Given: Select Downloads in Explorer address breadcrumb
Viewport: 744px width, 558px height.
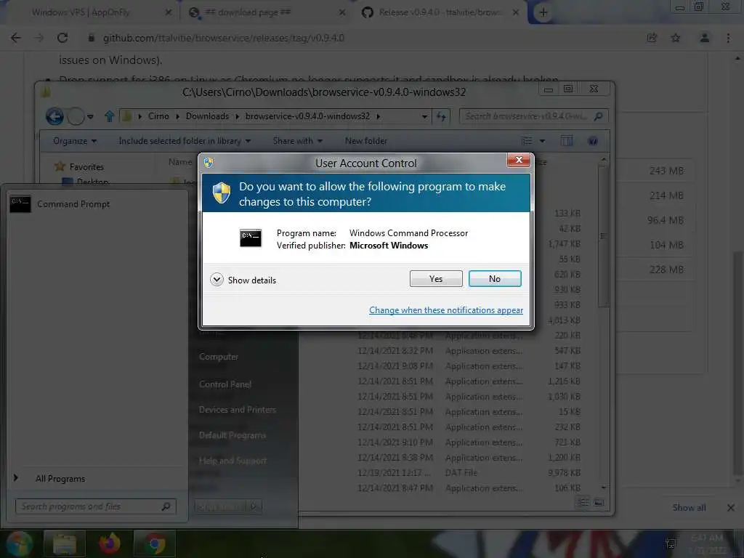Looking at the screenshot, I should (x=207, y=116).
